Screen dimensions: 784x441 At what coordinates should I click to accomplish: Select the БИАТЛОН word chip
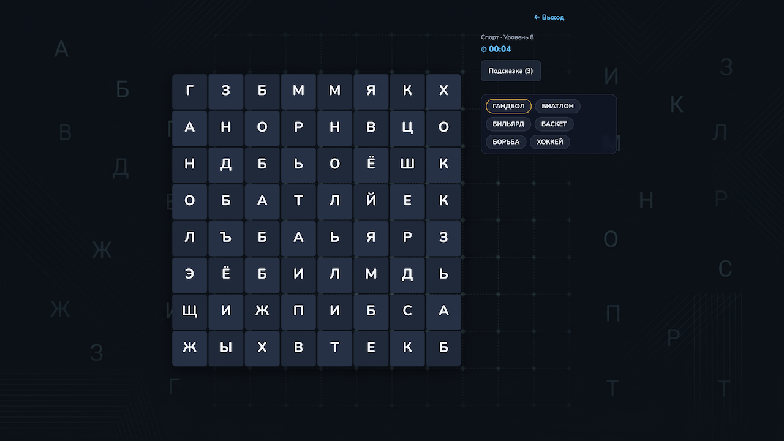pyautogui.click(x=557, y=105)
